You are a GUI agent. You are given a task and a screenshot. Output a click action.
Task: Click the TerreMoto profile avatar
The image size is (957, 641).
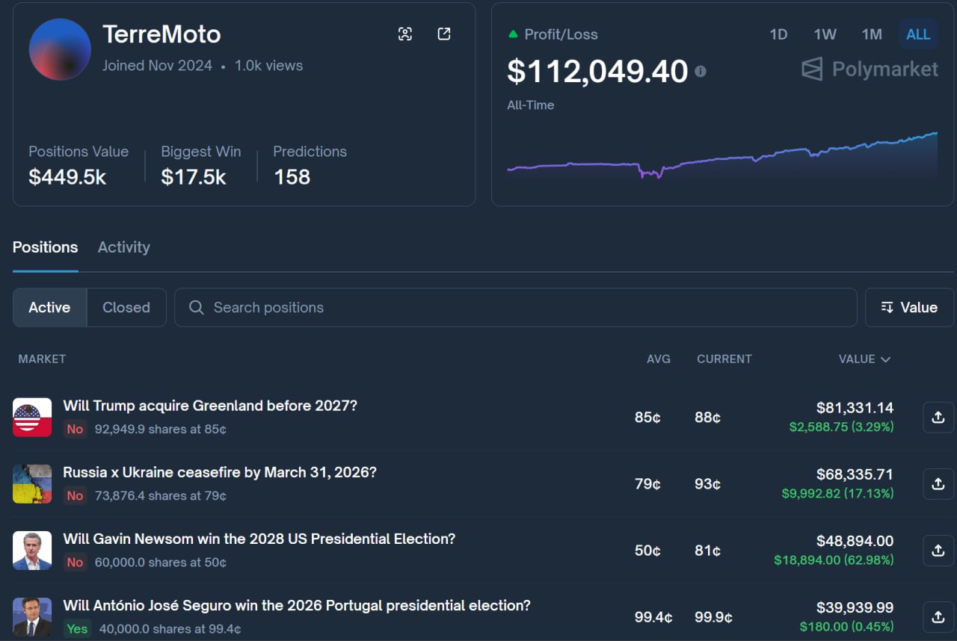click(x=60, y=49)
